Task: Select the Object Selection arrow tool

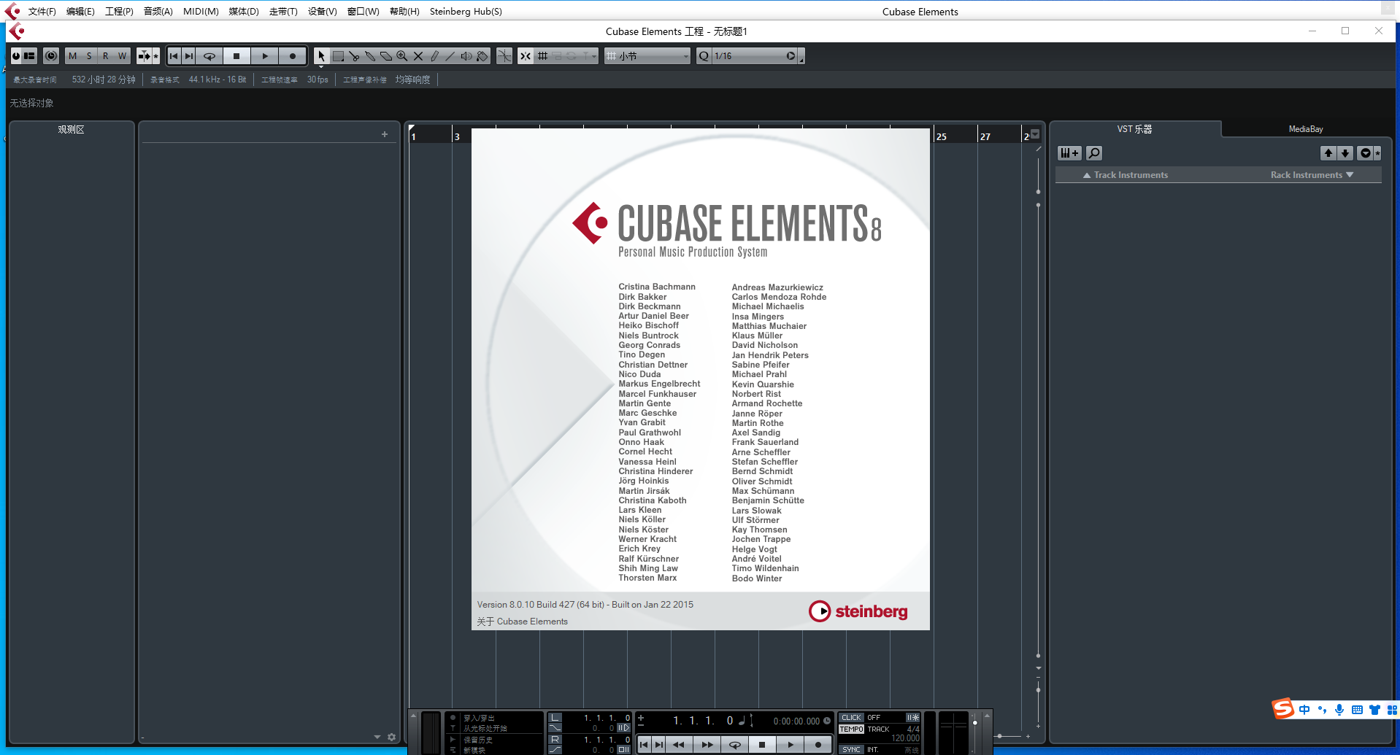Action: coord(321,56)
